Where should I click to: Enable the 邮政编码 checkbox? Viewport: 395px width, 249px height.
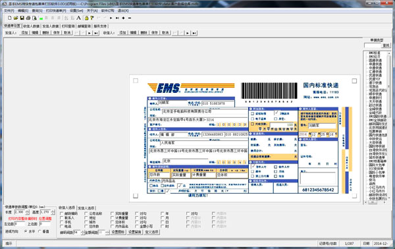tap(62, 213)
